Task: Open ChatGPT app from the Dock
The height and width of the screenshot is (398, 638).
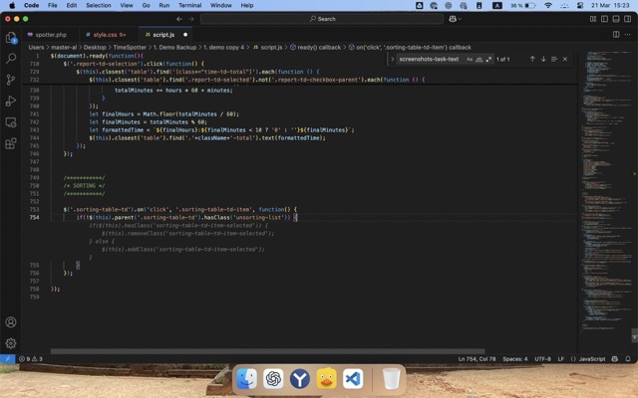Action: coord(273,379)
